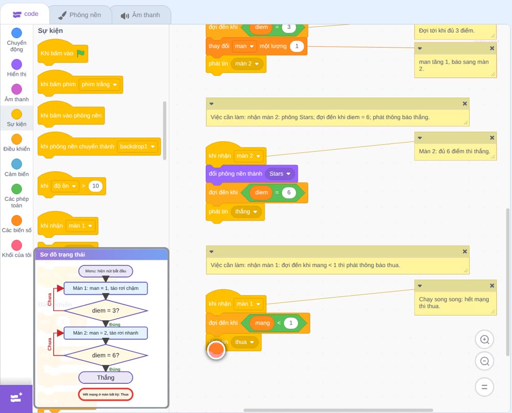Click the value 6 in 'diem =' block
This screenshot has height=413, width=512.
[x=289, y=193]
